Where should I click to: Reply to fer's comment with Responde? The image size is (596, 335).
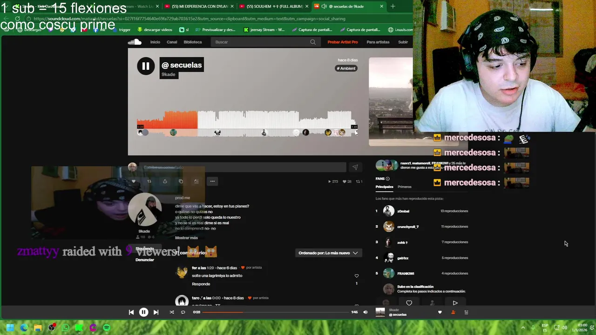[201, 284]
